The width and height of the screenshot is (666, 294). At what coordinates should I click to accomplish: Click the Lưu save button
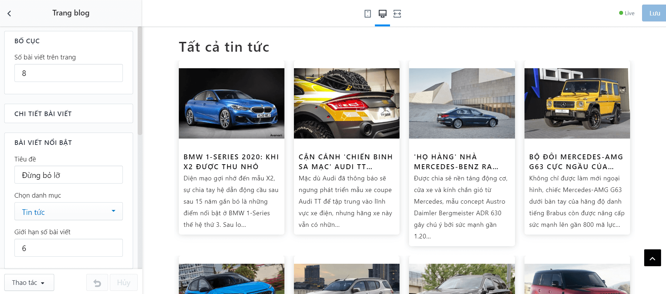654,13
